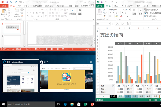This screenshot has width=161, height=107.
Task: Open 支出 column filter dropdown
Action: [114, 86]
